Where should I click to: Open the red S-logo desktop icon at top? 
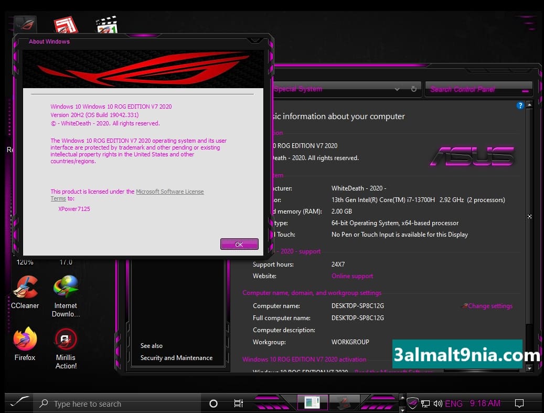click(66, 25)
